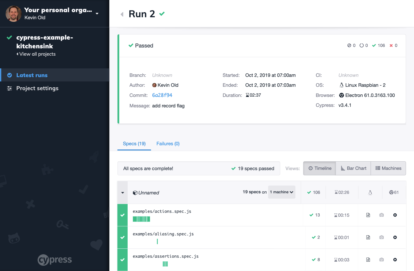Click the assertions.spec.js timeline bar
The height and width of the screenshot is (271, 414).
(x=165, y=264)
